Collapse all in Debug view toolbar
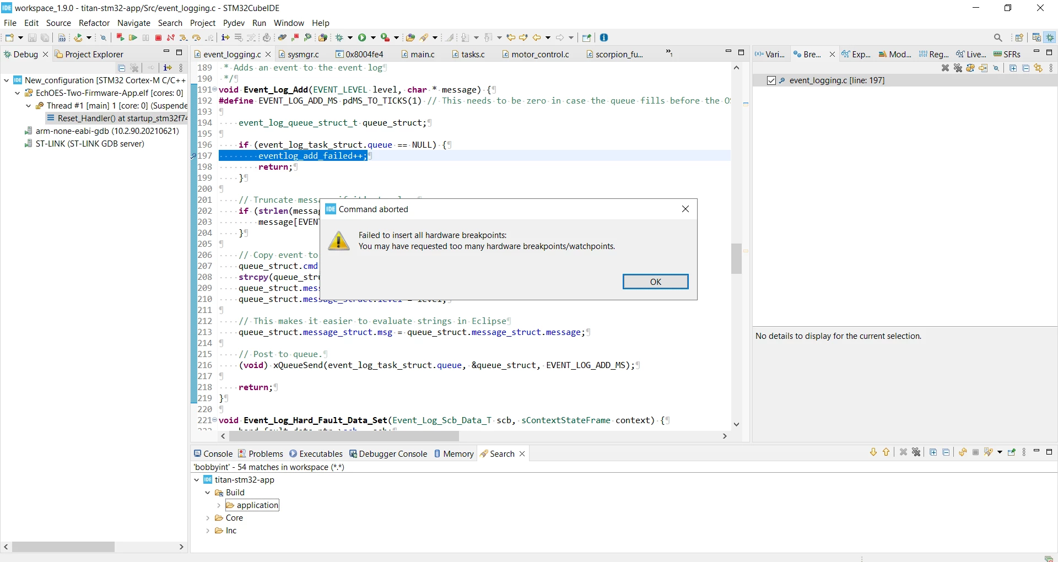 pyautogui.click(x=122, y=68)
